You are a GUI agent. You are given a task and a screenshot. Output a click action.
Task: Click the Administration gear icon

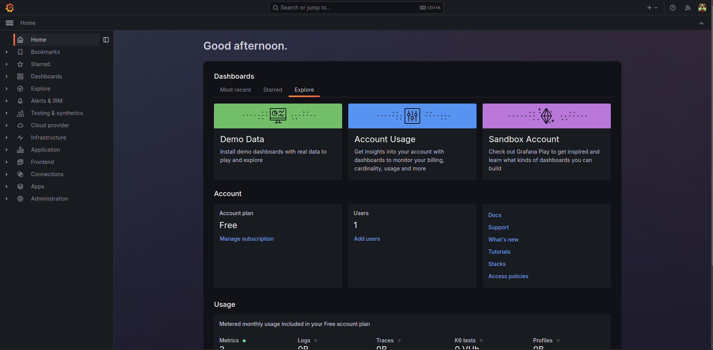(x=20, y=199)
